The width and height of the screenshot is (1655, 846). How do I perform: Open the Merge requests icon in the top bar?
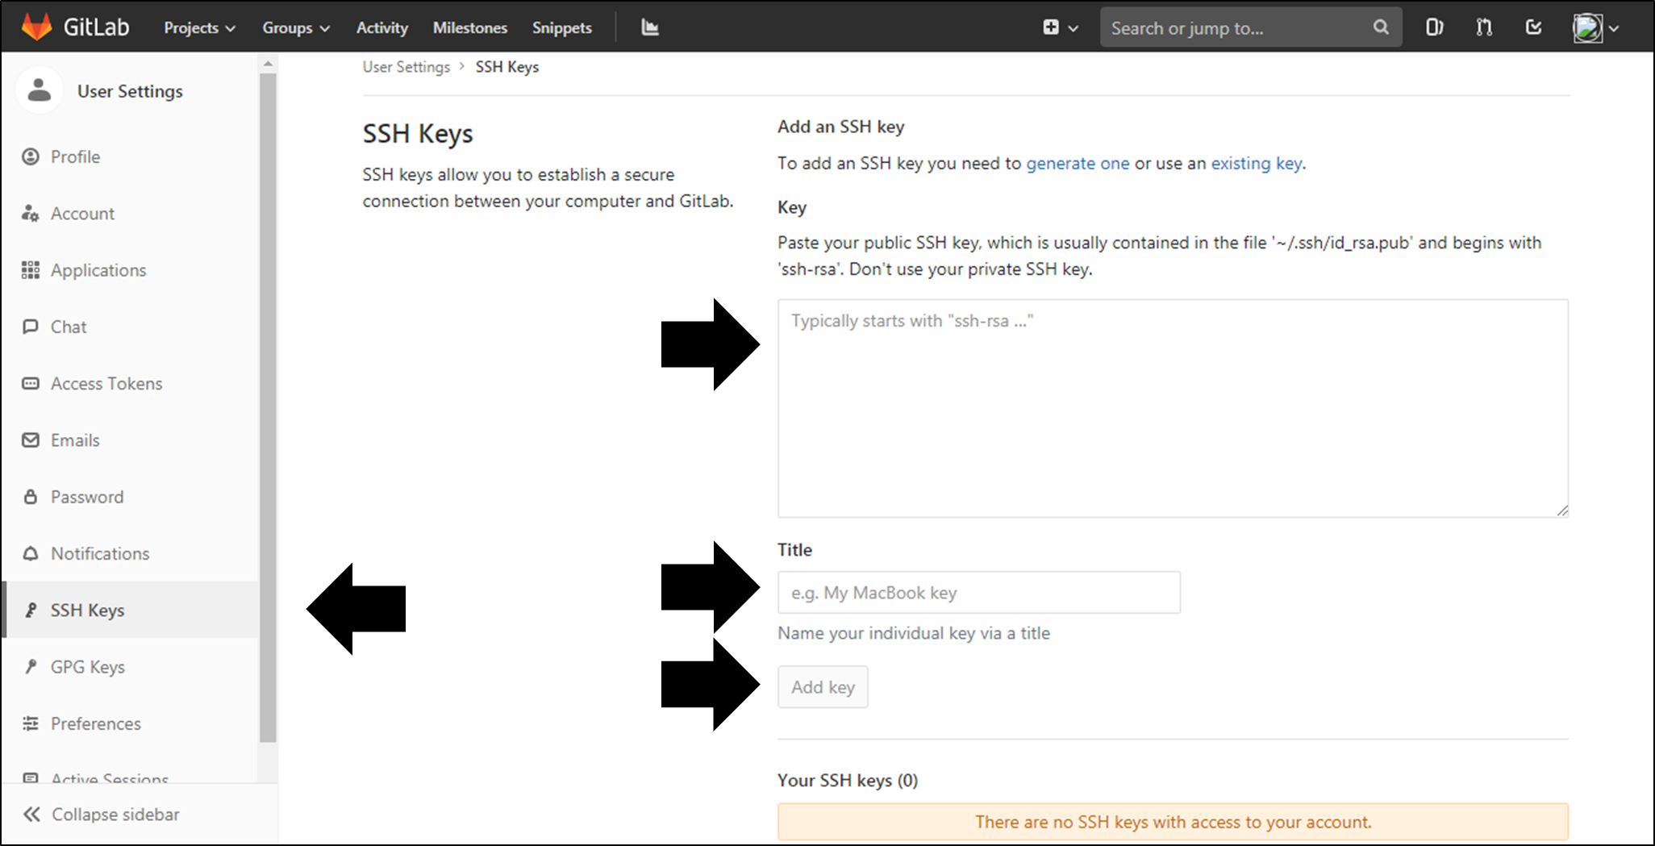(x=1484, y=27)
